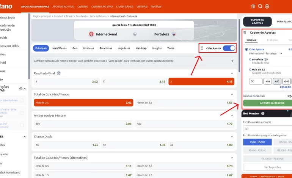Select draw X odds 3.15

click(134, 82)
